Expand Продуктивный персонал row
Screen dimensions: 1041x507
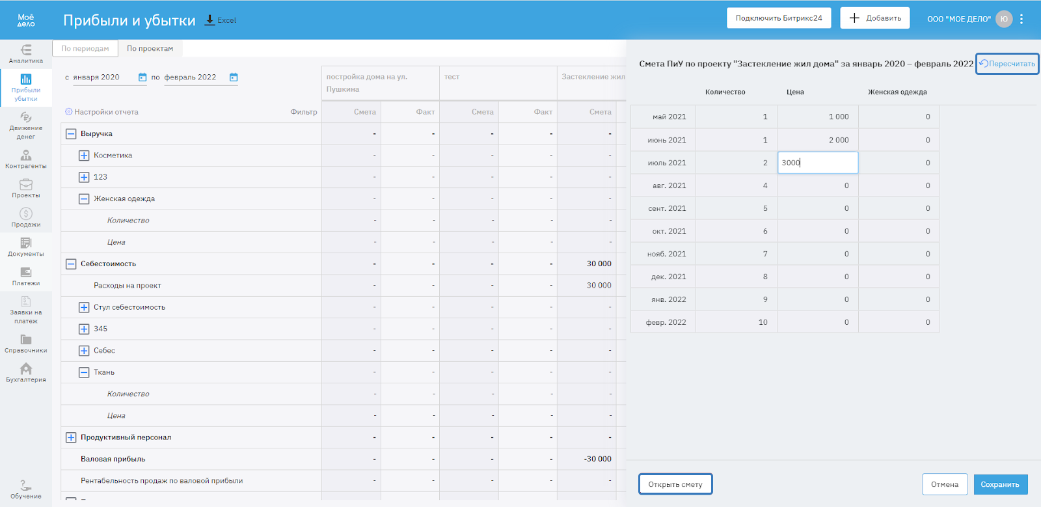(71, 437)
